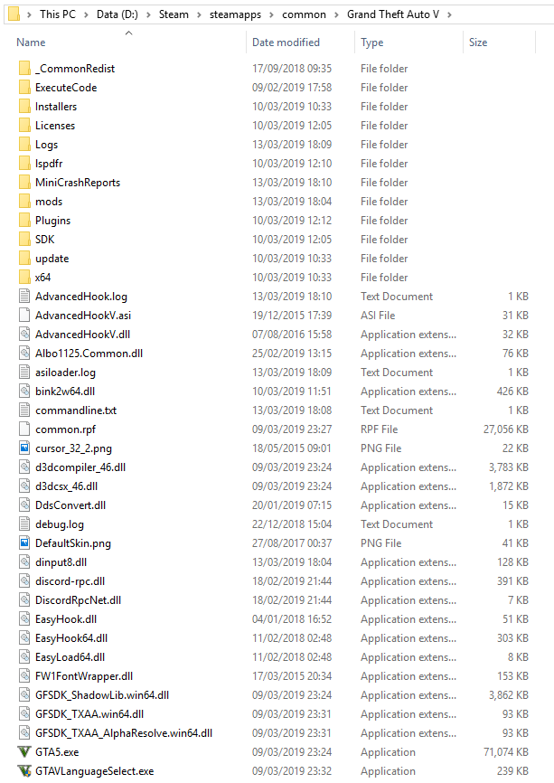Click the debug.log file icon
554x783 pixels.
coord(24,524)
